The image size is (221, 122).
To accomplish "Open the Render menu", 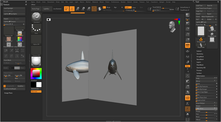I will point(123,2).
